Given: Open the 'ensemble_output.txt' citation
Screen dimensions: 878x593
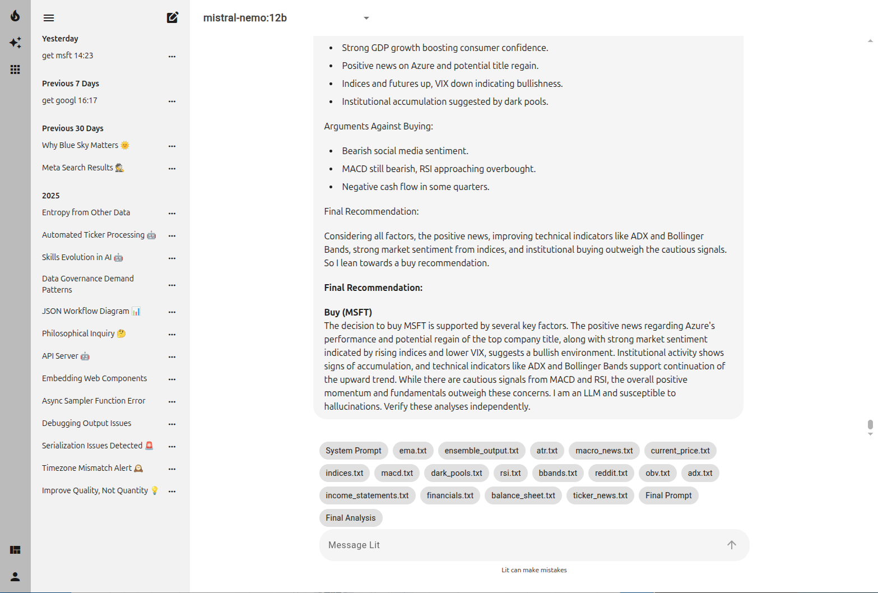Looking at the screenshot, I should [481, 451].
